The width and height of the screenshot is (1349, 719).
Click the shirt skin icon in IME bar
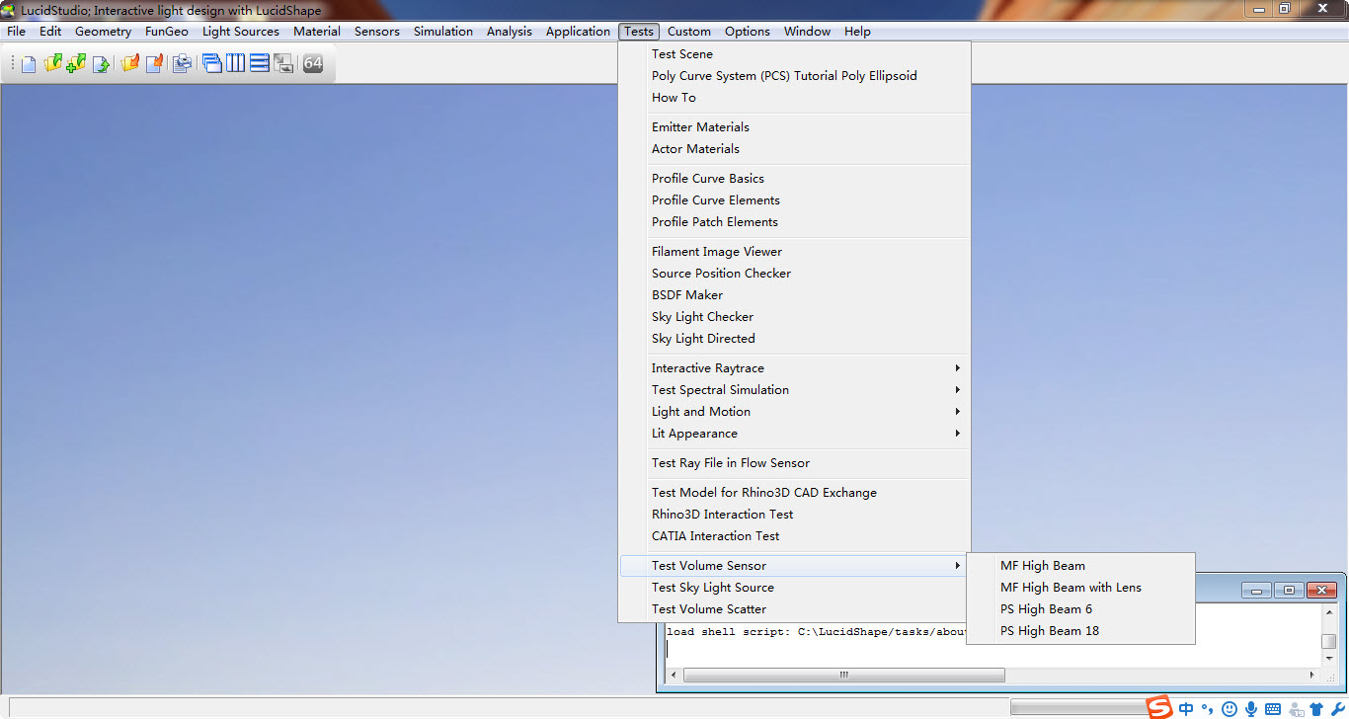coord(1316,709)
